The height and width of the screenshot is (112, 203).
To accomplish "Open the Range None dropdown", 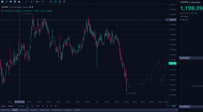I will pos(11,106).
